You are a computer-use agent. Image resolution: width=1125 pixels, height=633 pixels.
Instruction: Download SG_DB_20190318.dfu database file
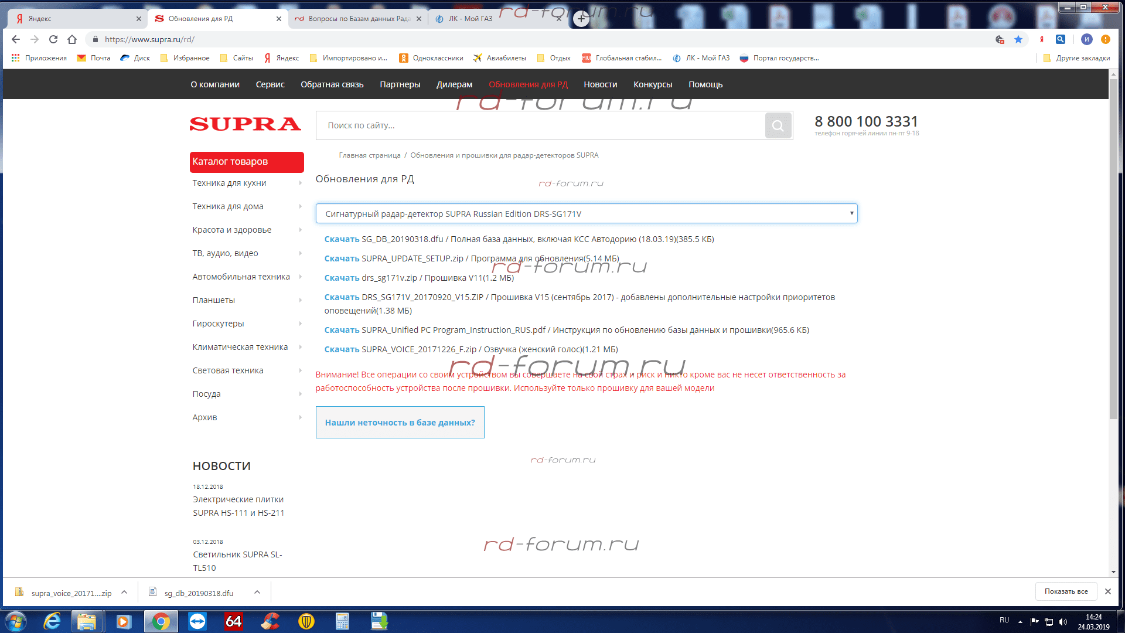pos(342,239)
